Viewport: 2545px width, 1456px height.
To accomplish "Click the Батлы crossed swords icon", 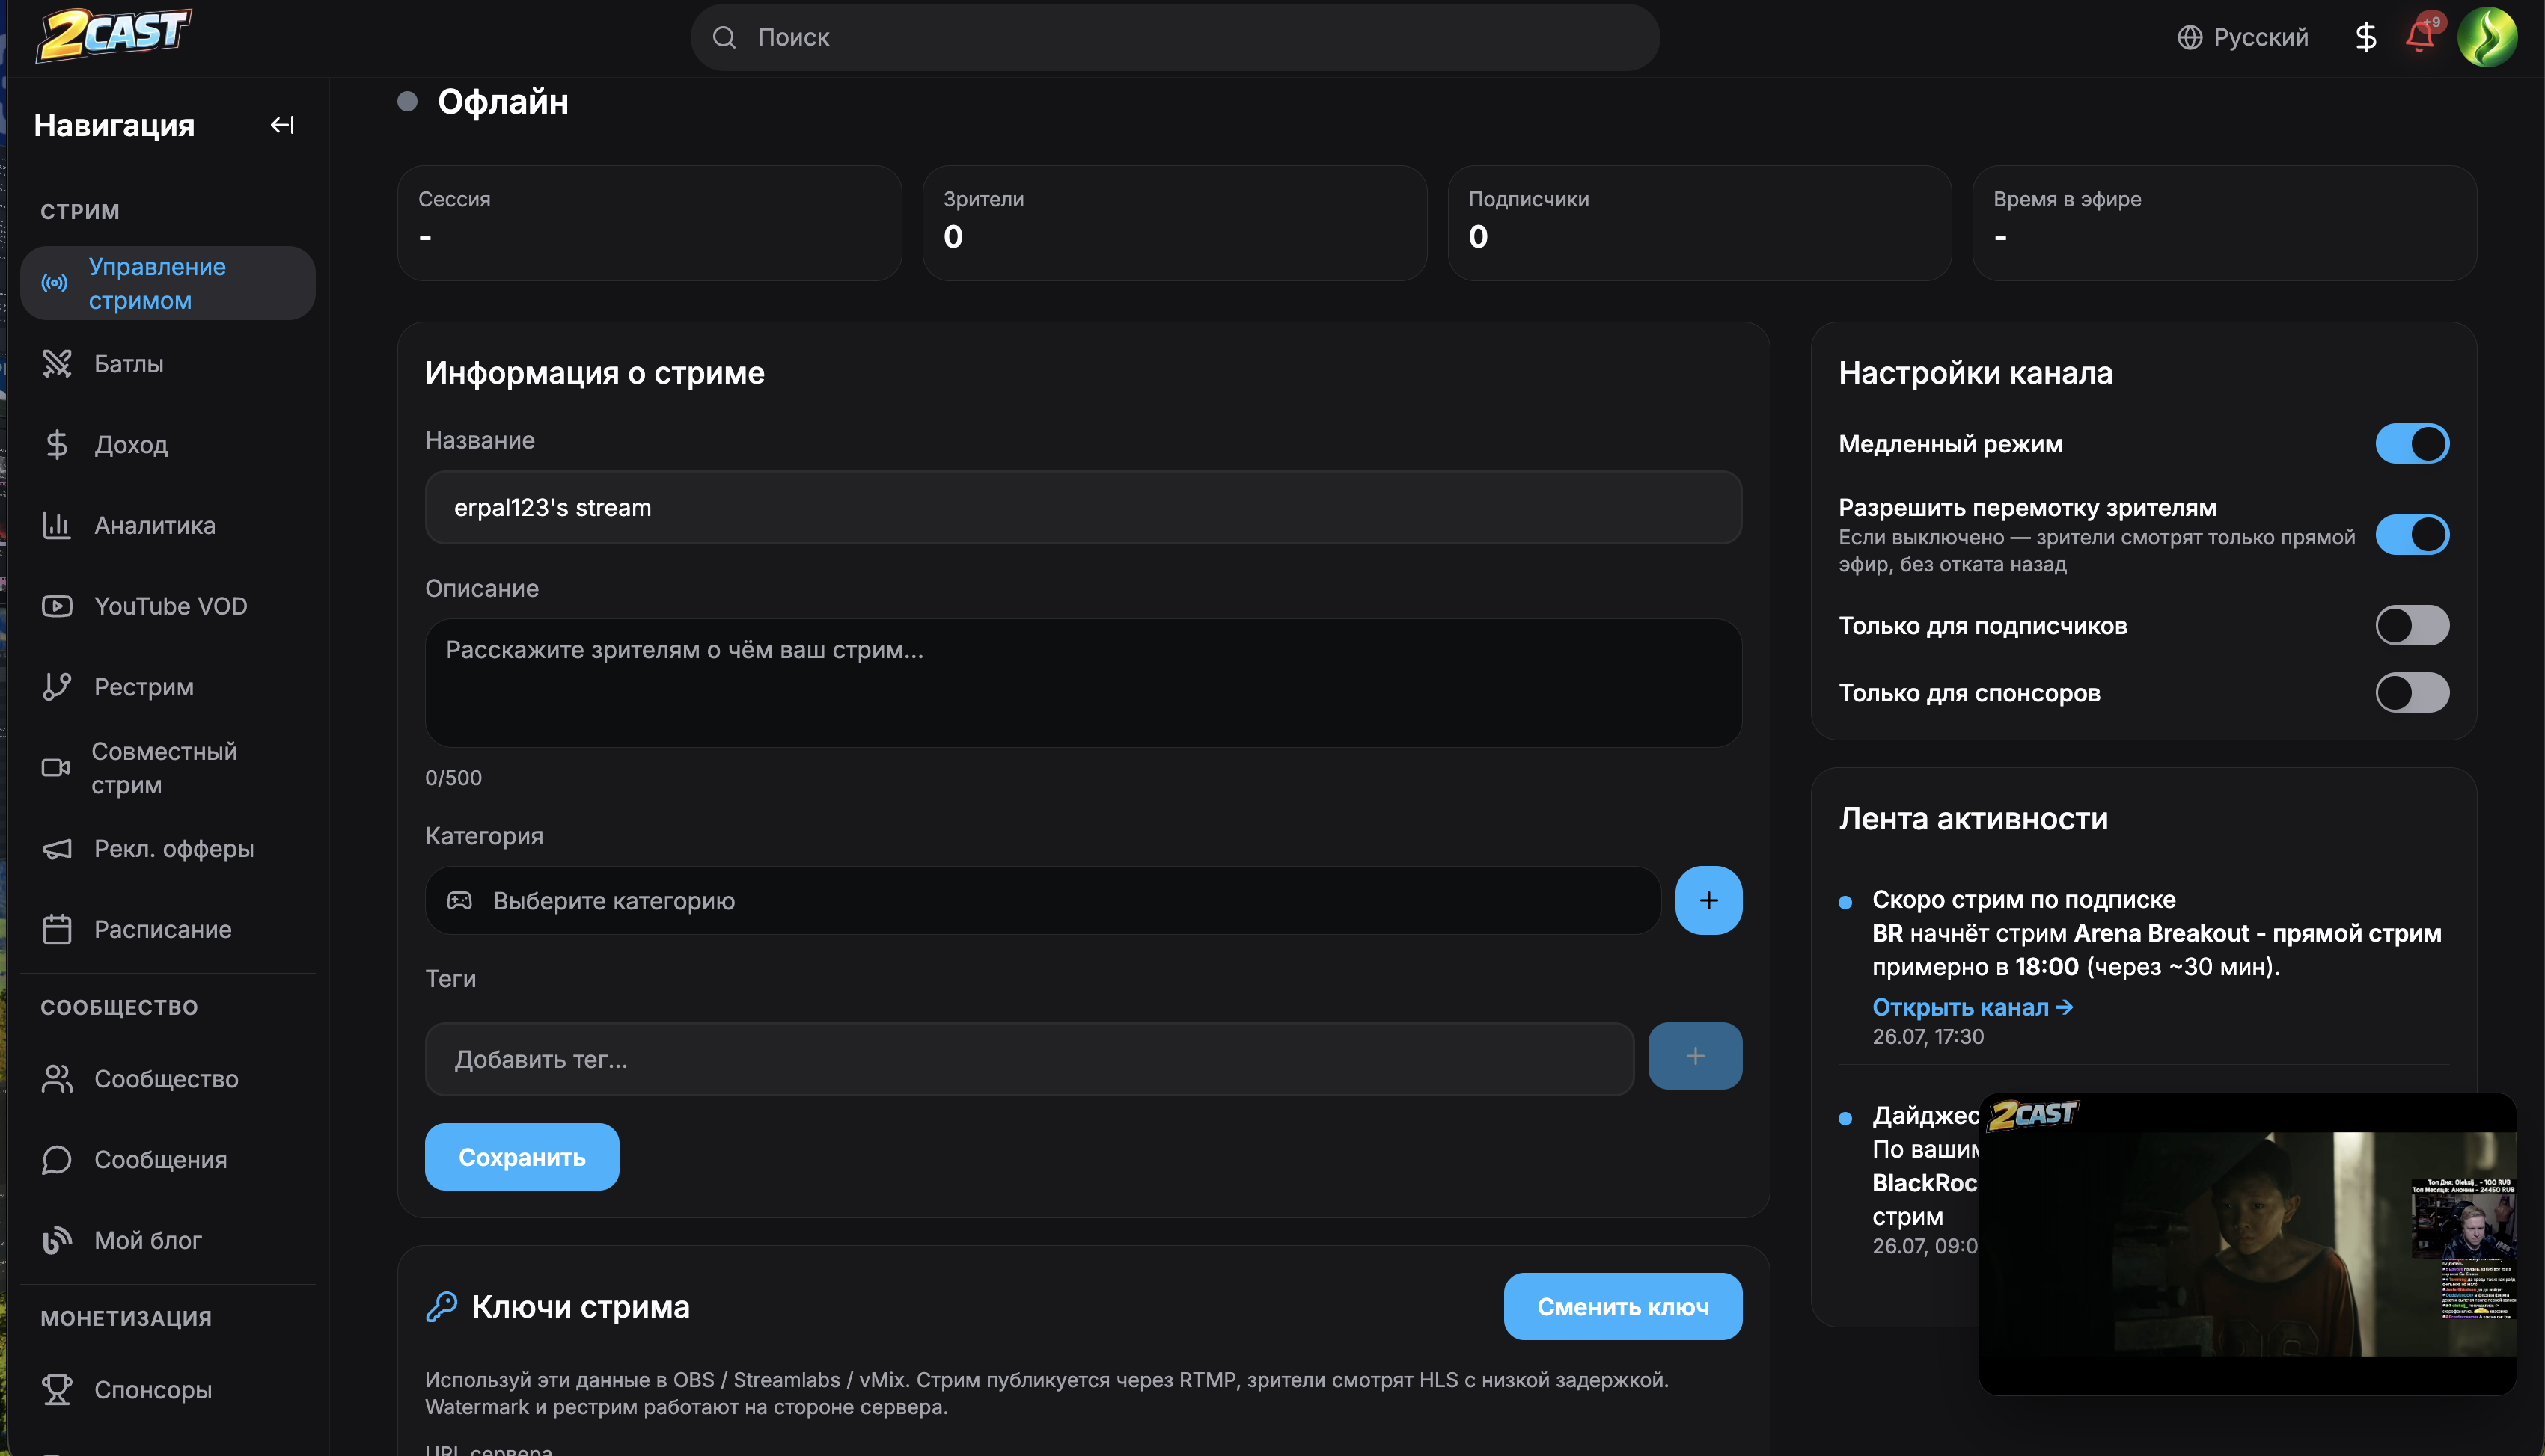I will pyautogui.click(x=57, y=364).
